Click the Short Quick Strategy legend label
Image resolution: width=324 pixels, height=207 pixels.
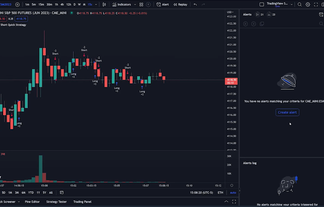[13, 25]
